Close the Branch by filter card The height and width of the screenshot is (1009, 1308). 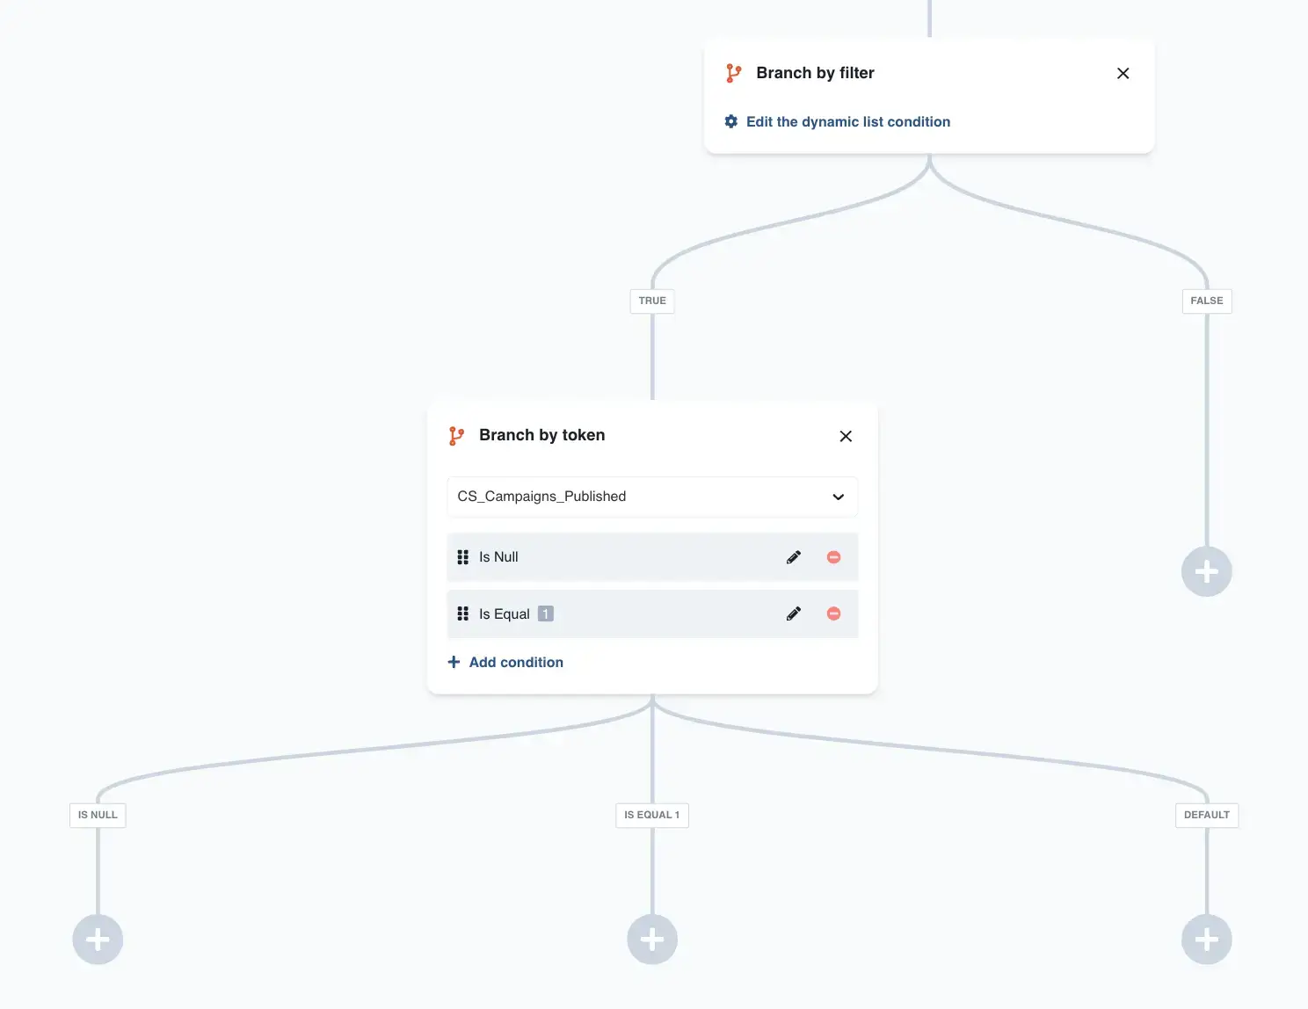point(1123,73)
